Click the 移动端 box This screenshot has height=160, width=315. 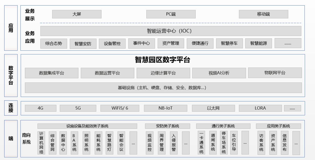[263, 14]
